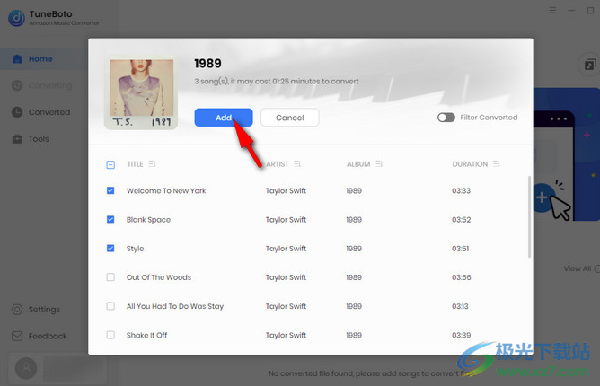Screen dimensions: 600x386
Task: Check Out Of The Woods
Action: (x=110, y=277)
